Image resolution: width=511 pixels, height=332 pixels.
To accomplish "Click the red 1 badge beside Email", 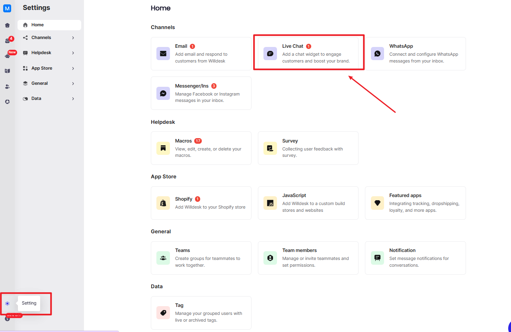I will 193,46.
